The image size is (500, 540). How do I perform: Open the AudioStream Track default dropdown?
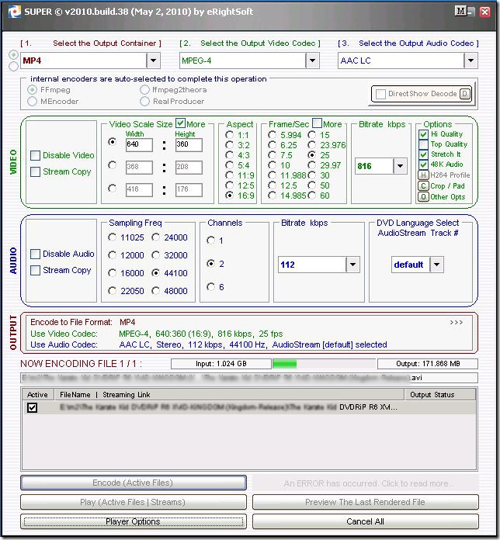pos(436,265)
